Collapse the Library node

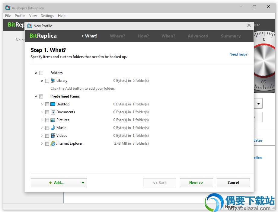pos(42,81)
